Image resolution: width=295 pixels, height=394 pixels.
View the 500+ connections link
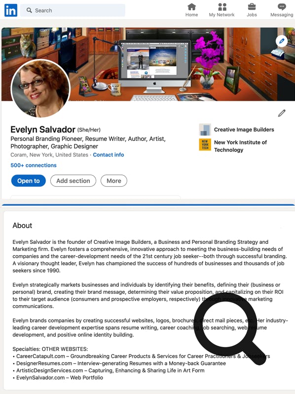tap(34, 165)
